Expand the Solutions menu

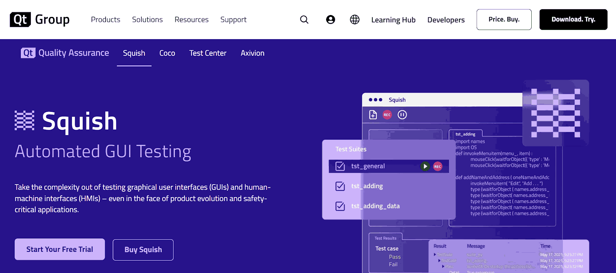(x=147, y=20)
